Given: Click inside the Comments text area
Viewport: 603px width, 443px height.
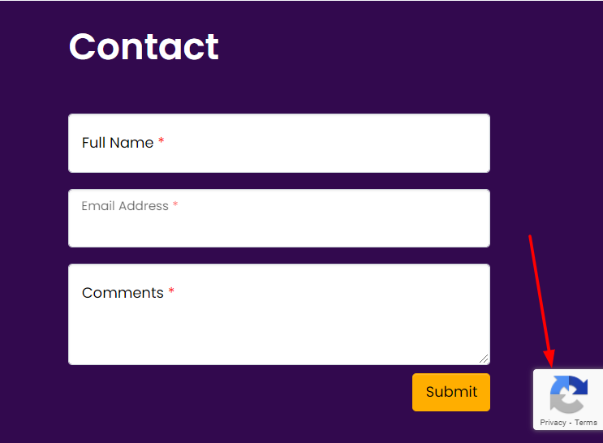Looking at the screenshot, I should [x=279, y=314].
